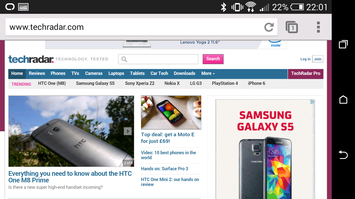The height and width of the screenshot is (199, 355).
Task: Select trending topic Samsung Galaxy S5
Action: tap(95, 83)
